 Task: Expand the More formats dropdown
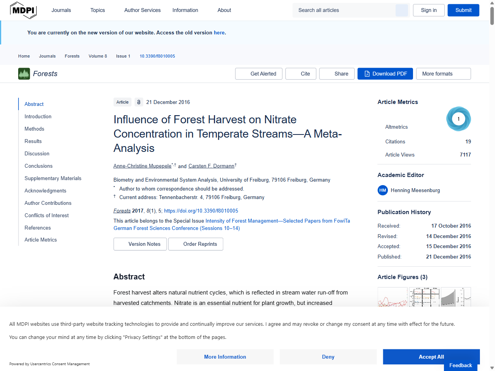pos(443,74)
